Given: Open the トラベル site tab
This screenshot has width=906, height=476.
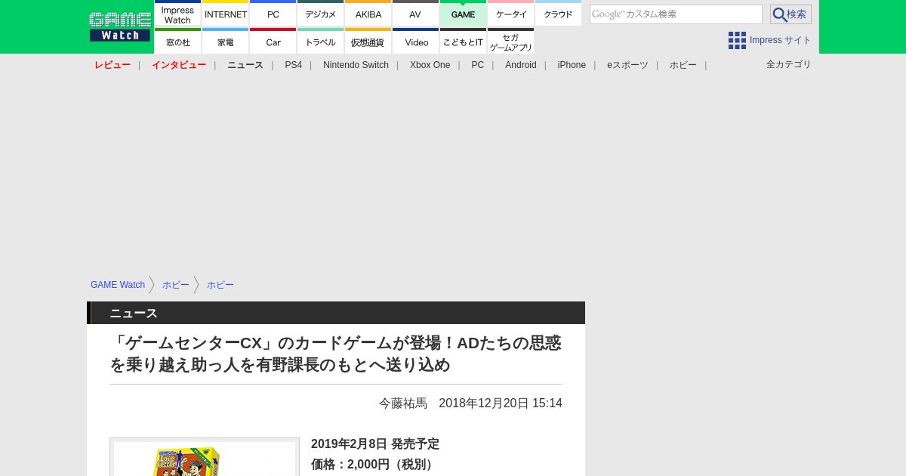Looking at the screenshot, I should tap(320, 41).
